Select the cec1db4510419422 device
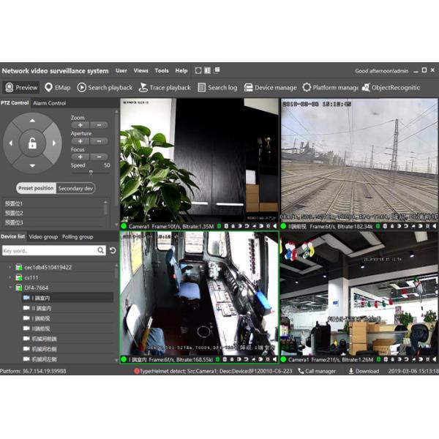439x439 pixels. coord(48,267)
